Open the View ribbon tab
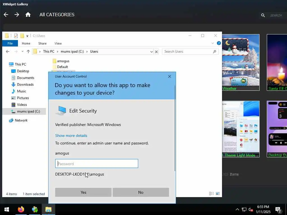The width and height of the screenshot is (287, 215). pyautogui.click(x=58, y=43)
